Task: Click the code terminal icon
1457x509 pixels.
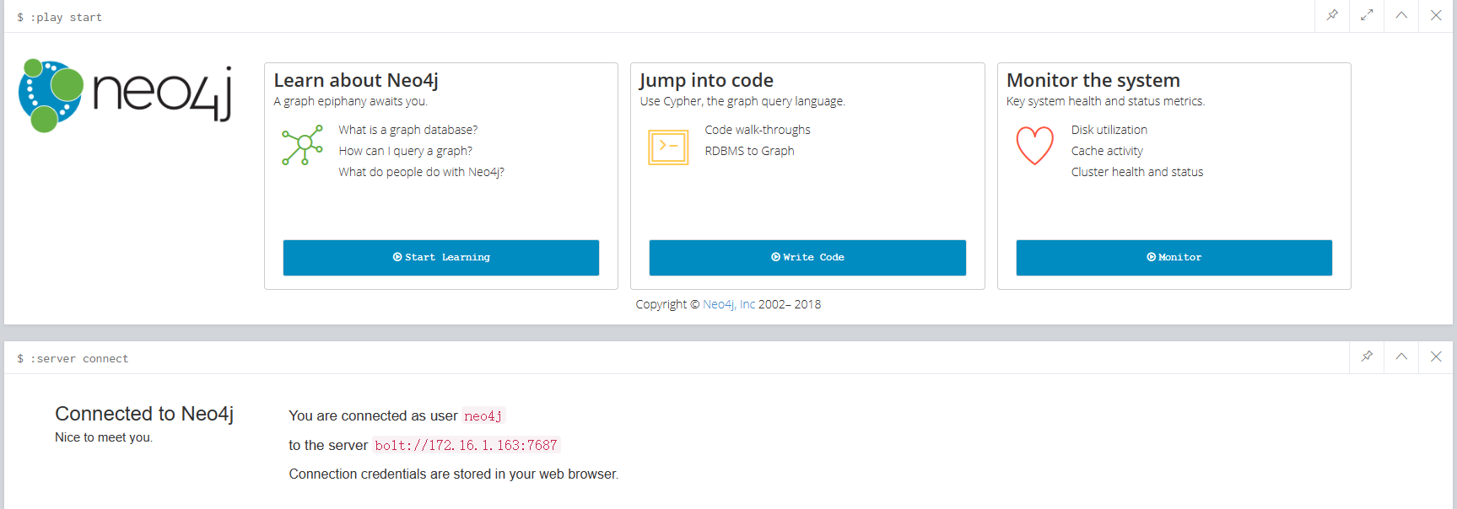Action: (668, 147)
